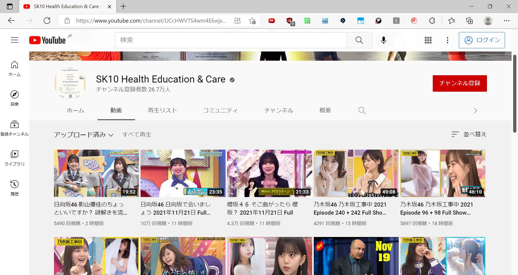Select the 動画 tab
This screenshot has height=275, width=518.
116,111
